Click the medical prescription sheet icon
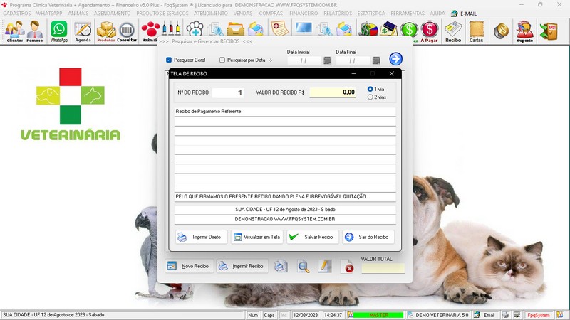This screenshot has height=320, width=570. (279, 28)
